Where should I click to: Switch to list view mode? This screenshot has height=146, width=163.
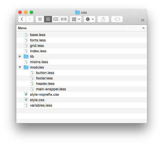[x=48, y=19]
